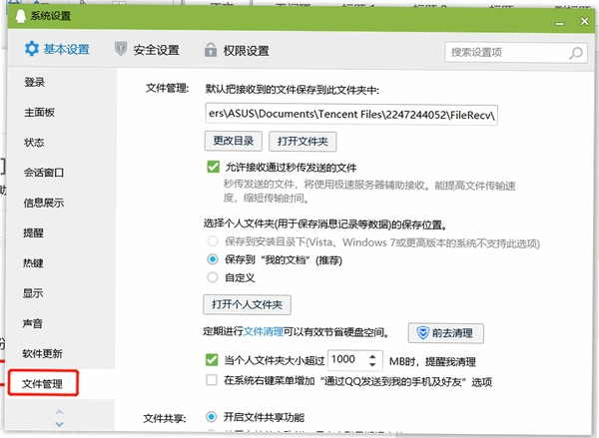Close the 系统设置 window
599x438 pixels.
pos(584,21)
